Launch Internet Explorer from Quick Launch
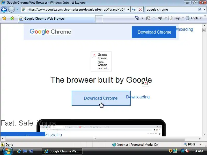The height and width of the screenshot is (155, 207). pos(19,151)
